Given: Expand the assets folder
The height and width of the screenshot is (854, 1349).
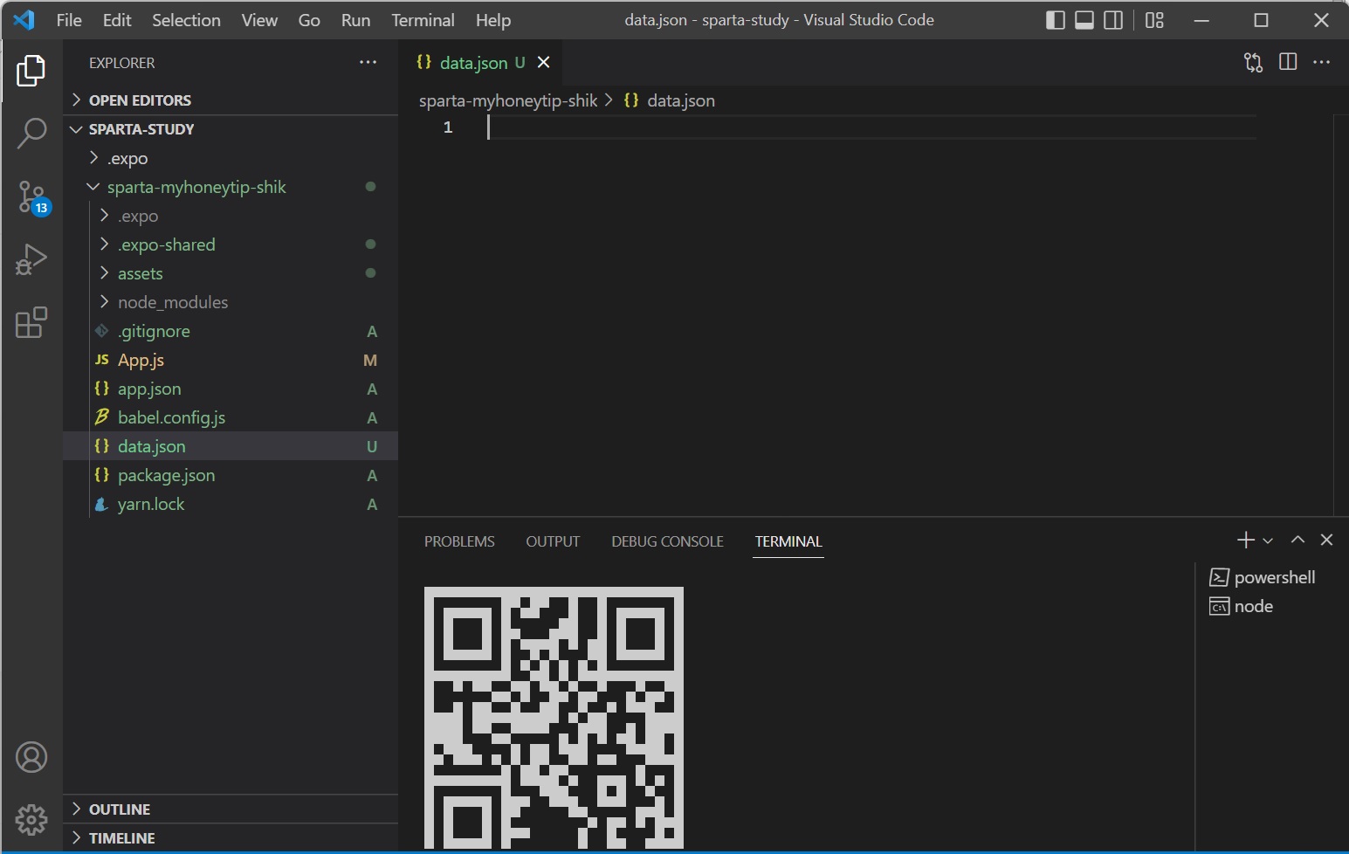Looking at the screenshot, I should pyautogui.click(x=231, y=273).
